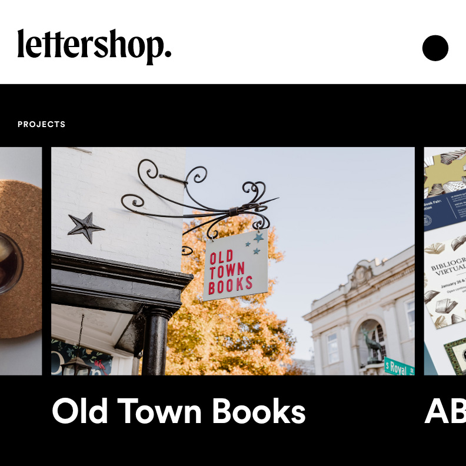Screen dimensions: 466x466
Task: Click the orange autumn tree in photo
Action: pos(229,312)
